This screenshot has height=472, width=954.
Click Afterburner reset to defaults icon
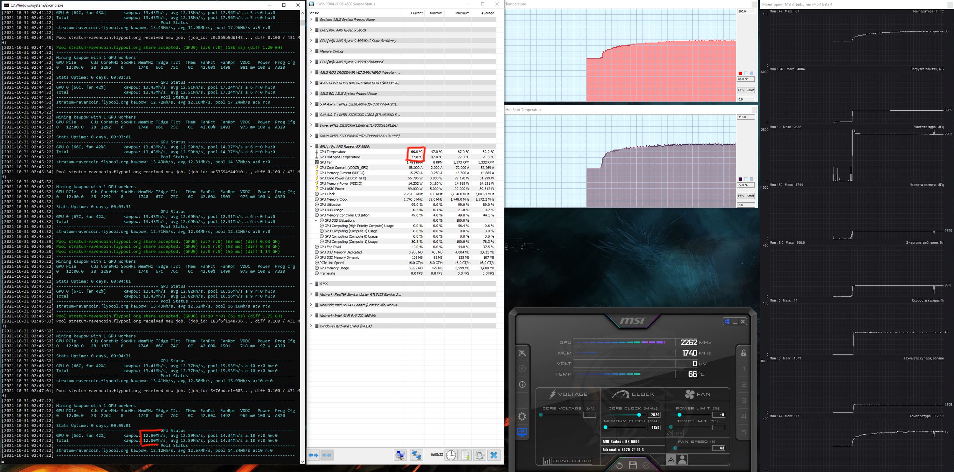click(619, 465)
